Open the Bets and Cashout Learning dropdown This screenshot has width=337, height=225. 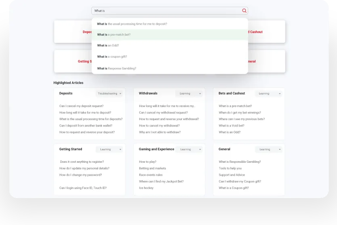coord(268,94)
